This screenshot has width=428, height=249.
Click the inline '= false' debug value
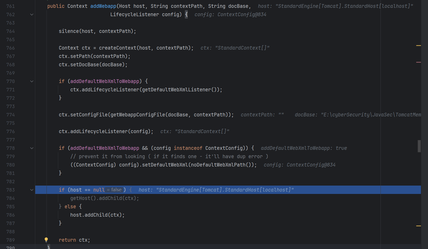click(114, 190)
